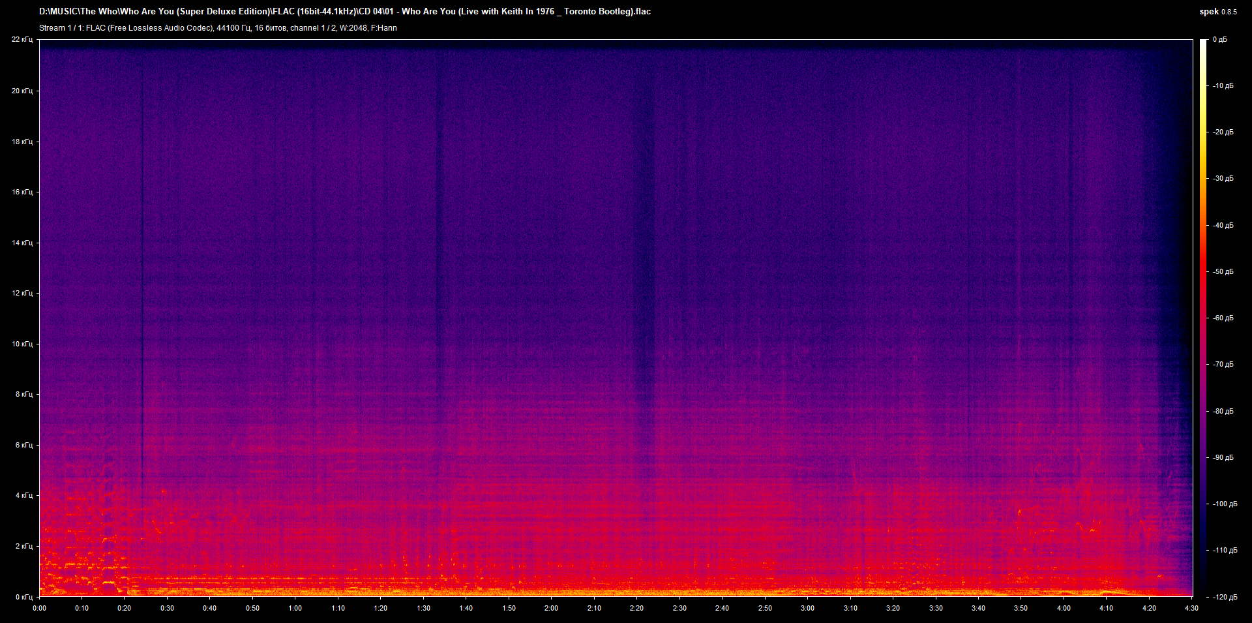Click the file path title text

pos(344,11)
